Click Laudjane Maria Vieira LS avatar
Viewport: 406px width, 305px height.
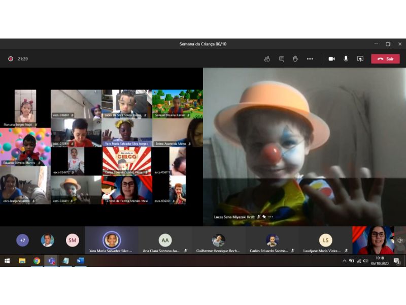coord(325,240)
